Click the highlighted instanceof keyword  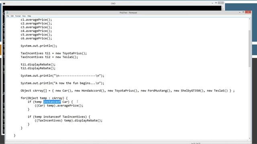52,102
